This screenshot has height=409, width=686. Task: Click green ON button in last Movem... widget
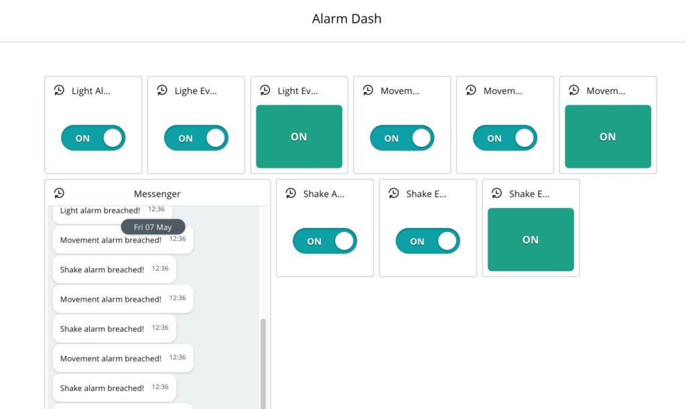pos(608,136)
